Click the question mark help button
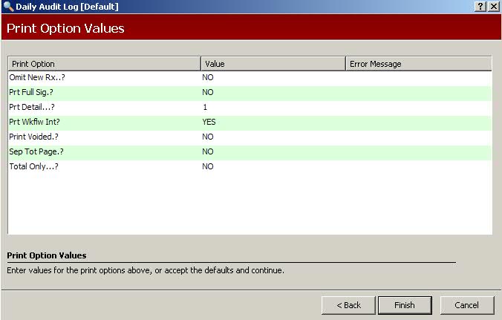Viewport: 502px width, 320px height. 480,6
